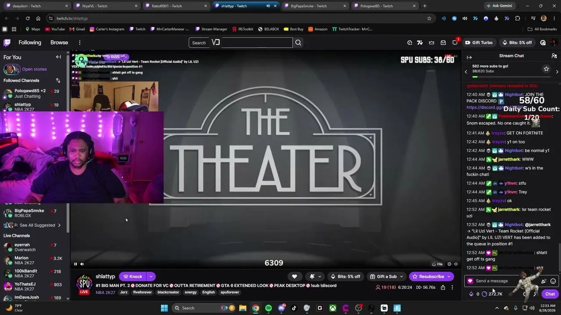Collapse the Stream Chat panel
This screenshot has width=561, height=315.
tap(469, 57)
